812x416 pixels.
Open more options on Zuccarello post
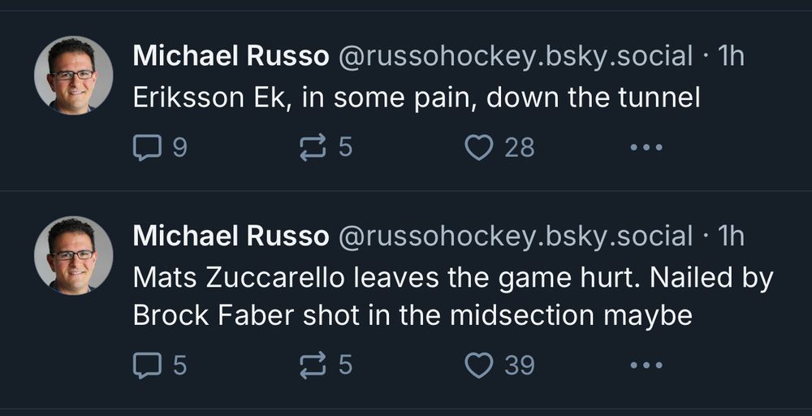pyautogui.click(x=646, y=365)
